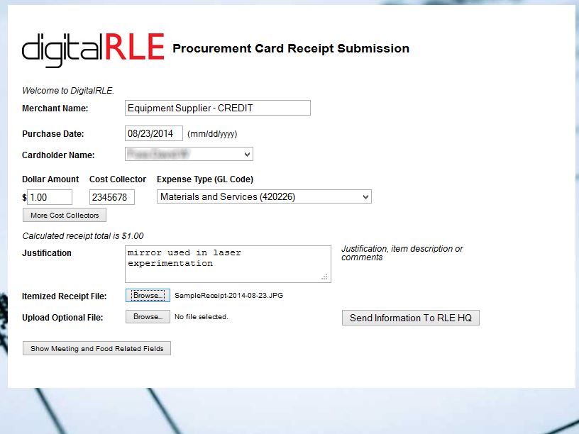Click the "No file selected." text

(202, 317)
